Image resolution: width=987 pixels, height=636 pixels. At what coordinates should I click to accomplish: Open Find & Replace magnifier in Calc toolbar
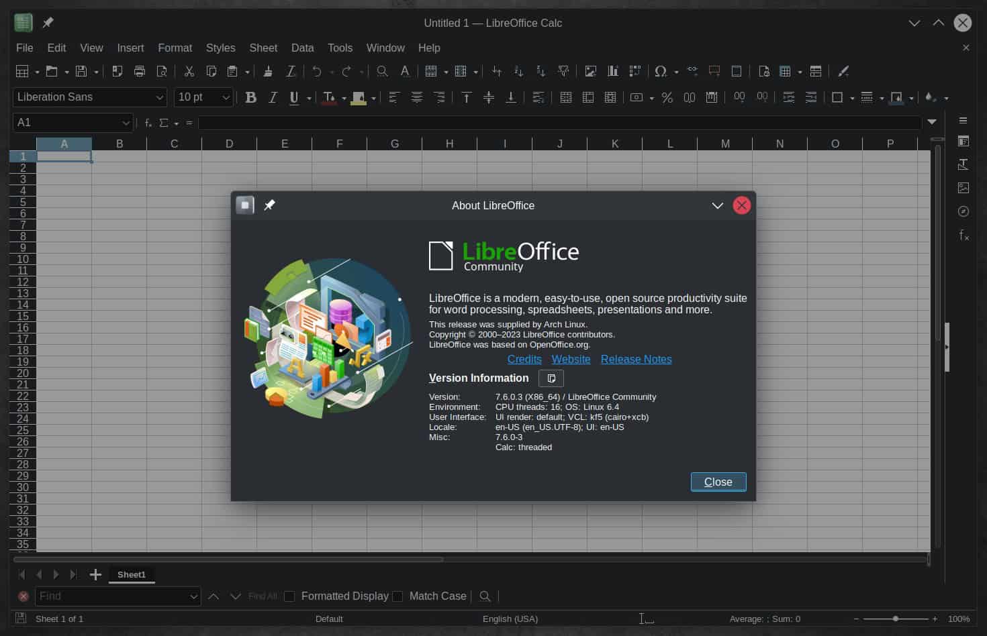(x=382, y=71)
